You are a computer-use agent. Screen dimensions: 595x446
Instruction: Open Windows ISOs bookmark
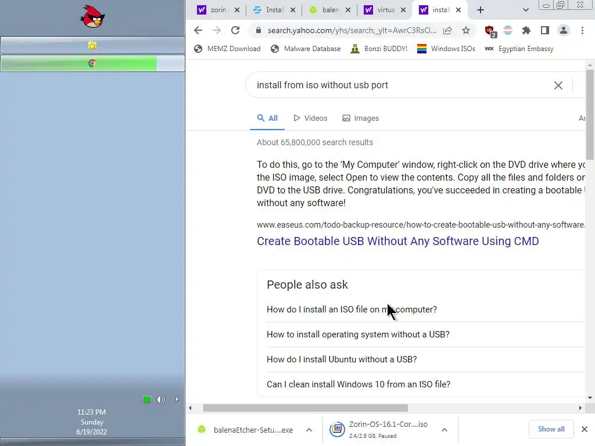click(446, 49)
